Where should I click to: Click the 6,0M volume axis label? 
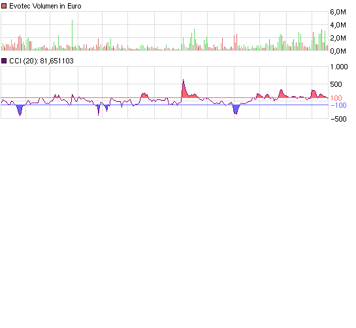pos(338,12)
